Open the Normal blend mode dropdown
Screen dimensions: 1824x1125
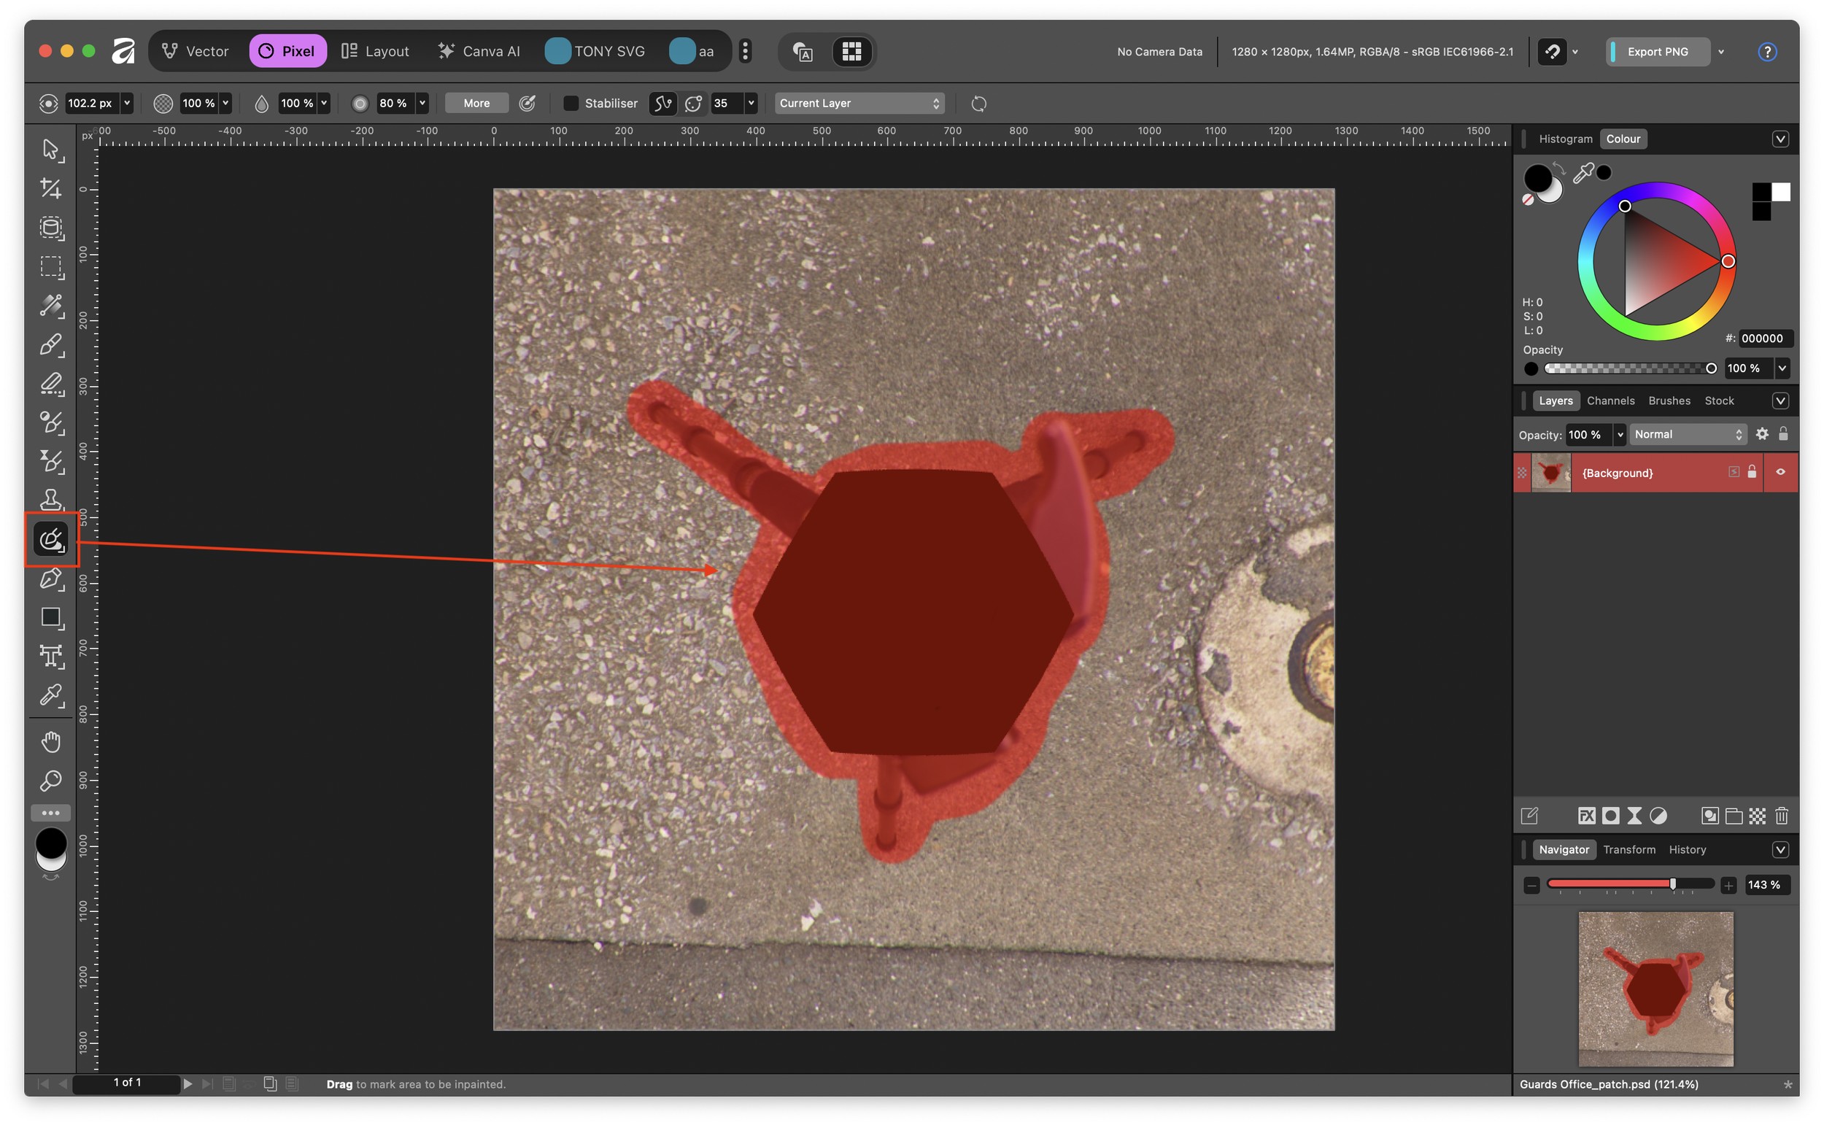tap(1687, 435)
